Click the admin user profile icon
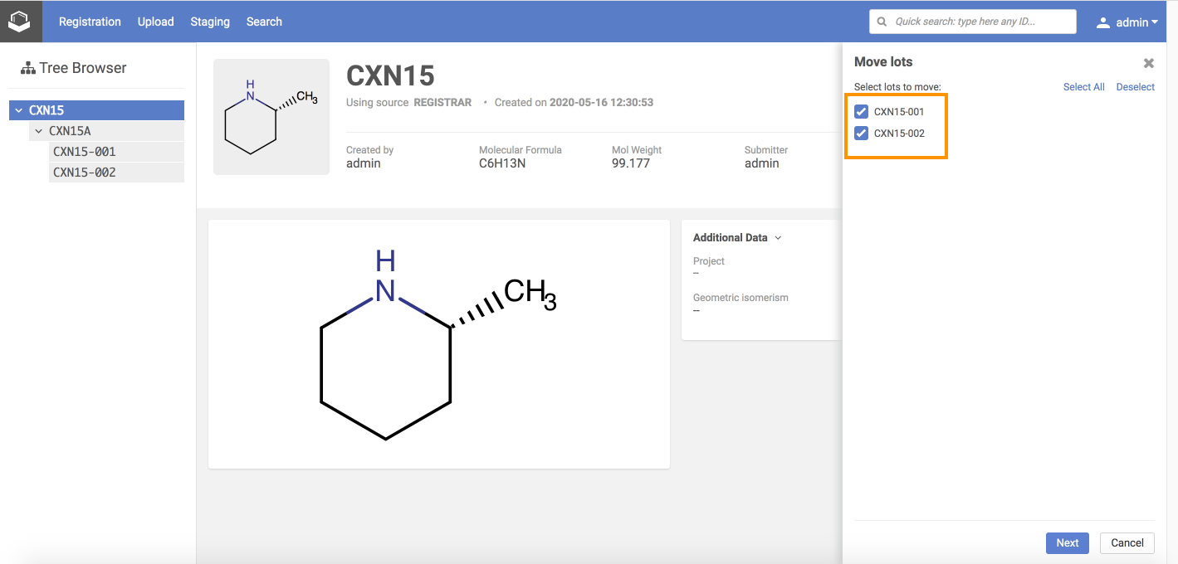 tap(1103, 22)
